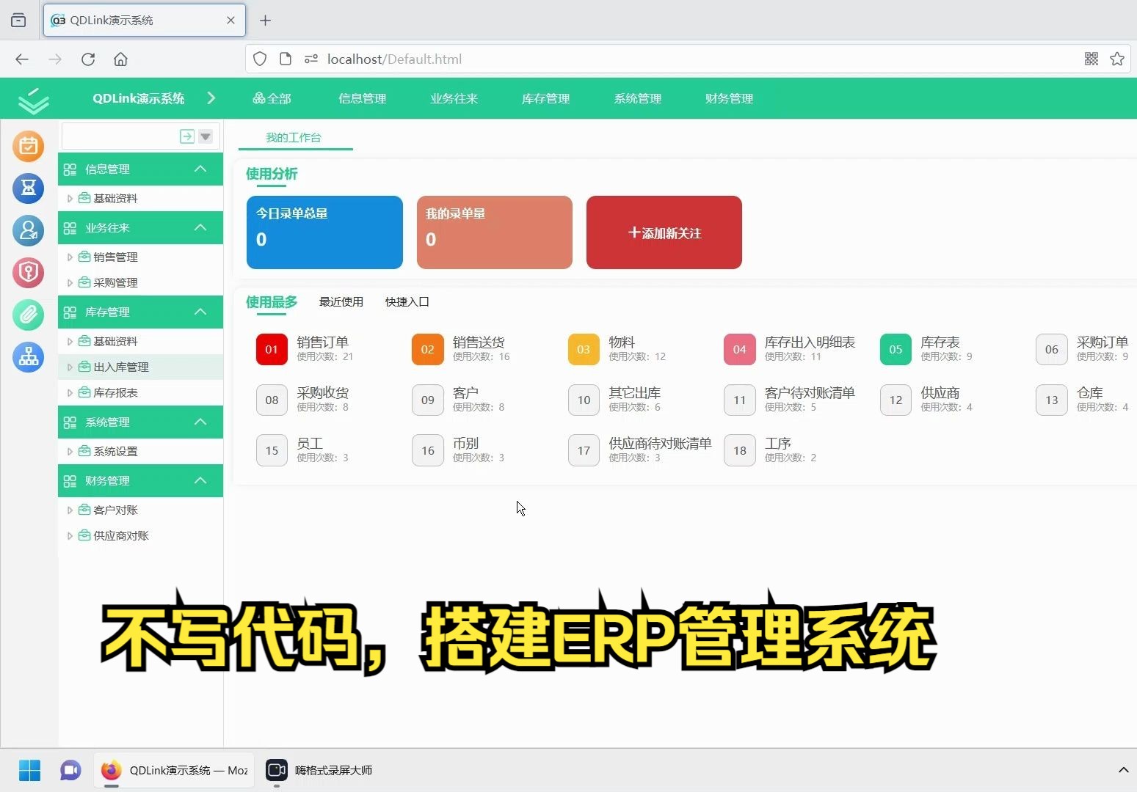The height and width of the screenshot is (792, 1137).
Task: Switch to the 最近使用 tab
Action: pos(341,301)
